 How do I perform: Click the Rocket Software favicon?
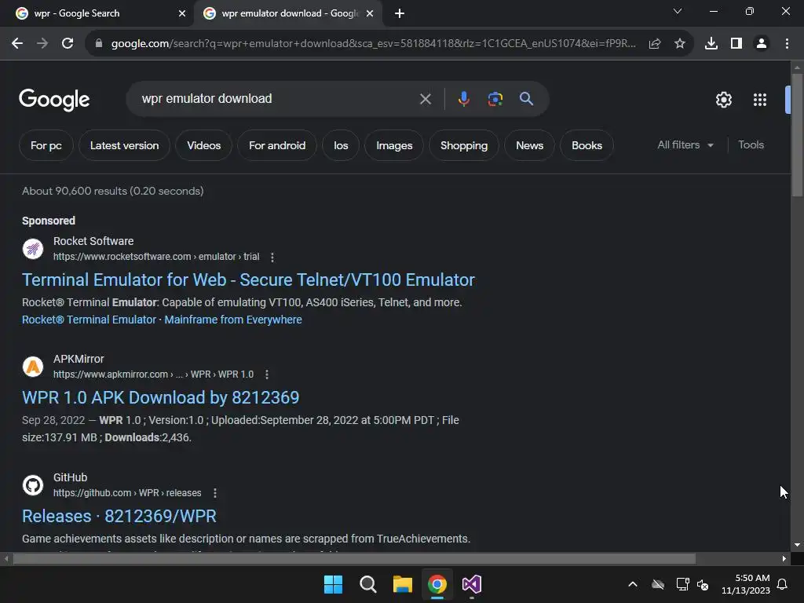(x=33, y=249)
